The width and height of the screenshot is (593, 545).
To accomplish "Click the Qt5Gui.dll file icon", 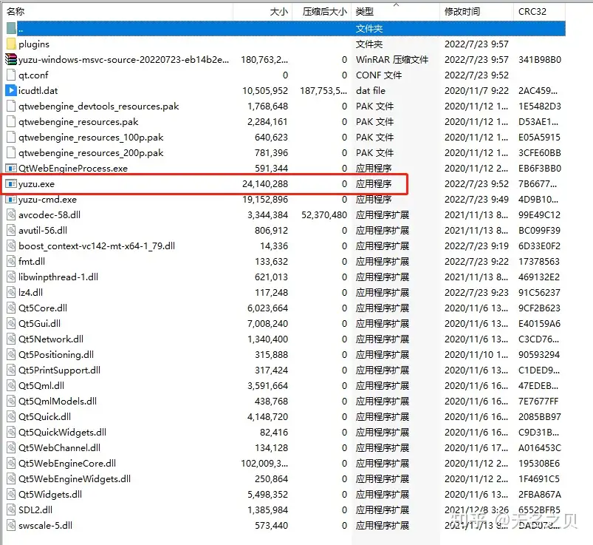I will pos(11,323).
